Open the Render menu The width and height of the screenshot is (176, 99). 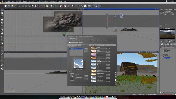coord(39,1)
